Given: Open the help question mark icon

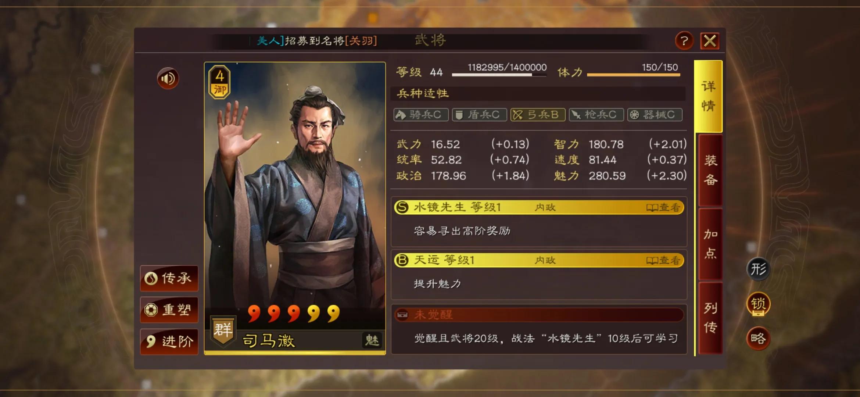Looking at the screenshot, I should point(684,40).
